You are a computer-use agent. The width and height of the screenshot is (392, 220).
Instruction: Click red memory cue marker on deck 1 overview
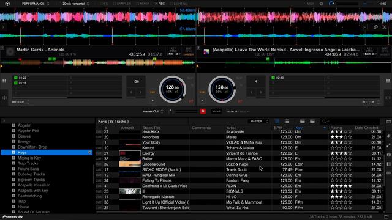(20, 60)
